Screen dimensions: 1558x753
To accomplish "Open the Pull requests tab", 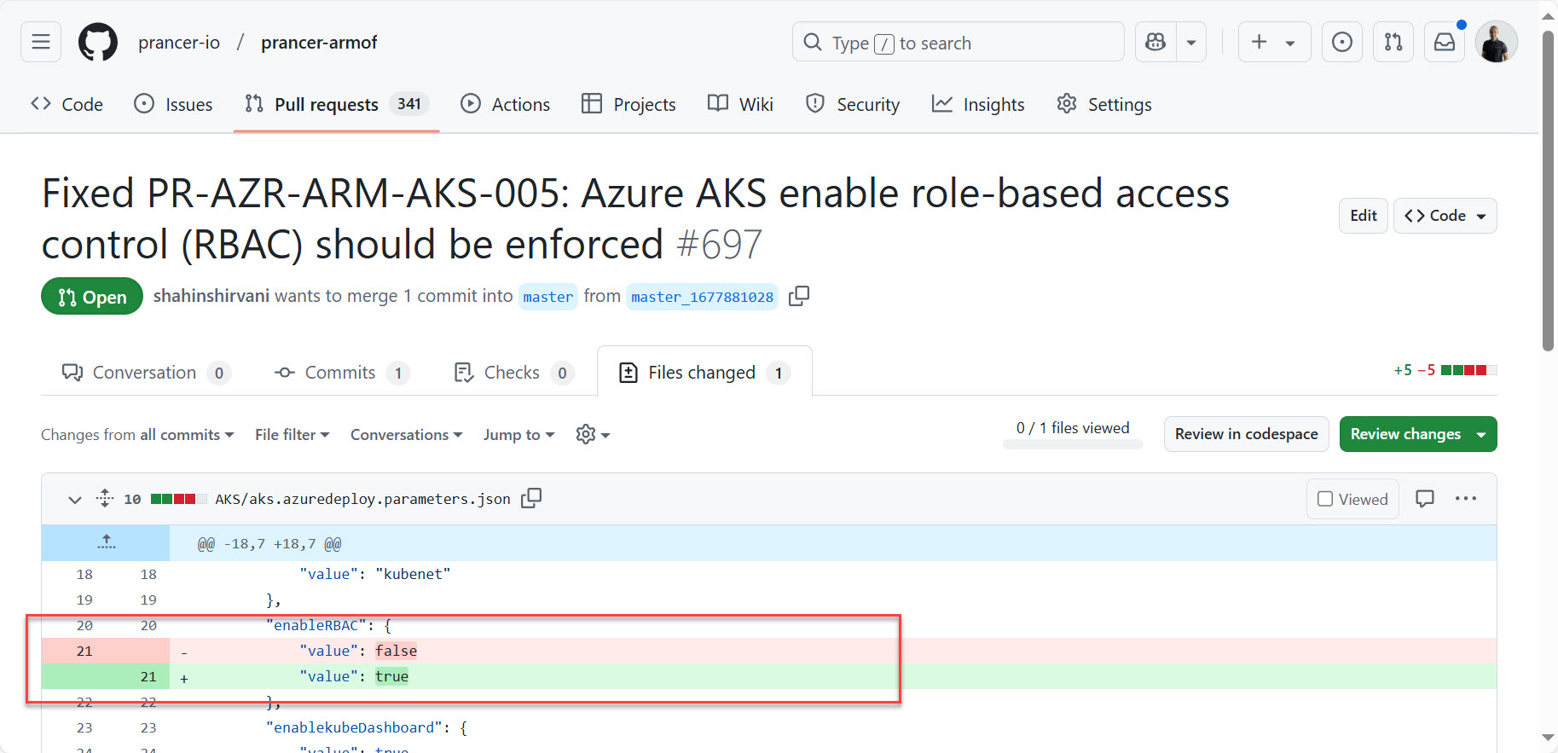I will [336, 104].
